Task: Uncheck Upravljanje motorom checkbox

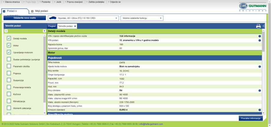Action: pyautogui.click(x=9, y=52)
